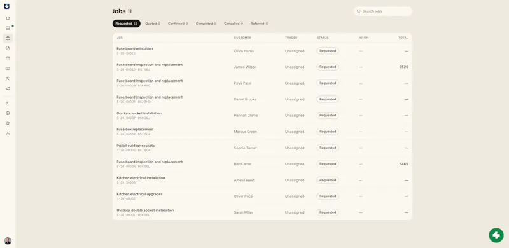Click customer name Ben Carter
509x248 pixels.
[x=243, y=164]
